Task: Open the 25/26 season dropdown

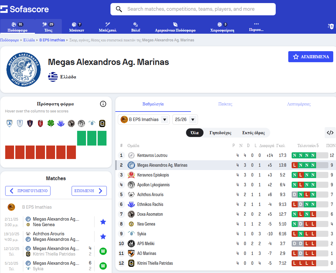Action: pos(185,119)
